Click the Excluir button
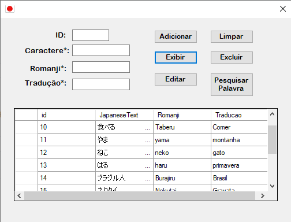Screen dimensions: 291x222 (232, 57)
